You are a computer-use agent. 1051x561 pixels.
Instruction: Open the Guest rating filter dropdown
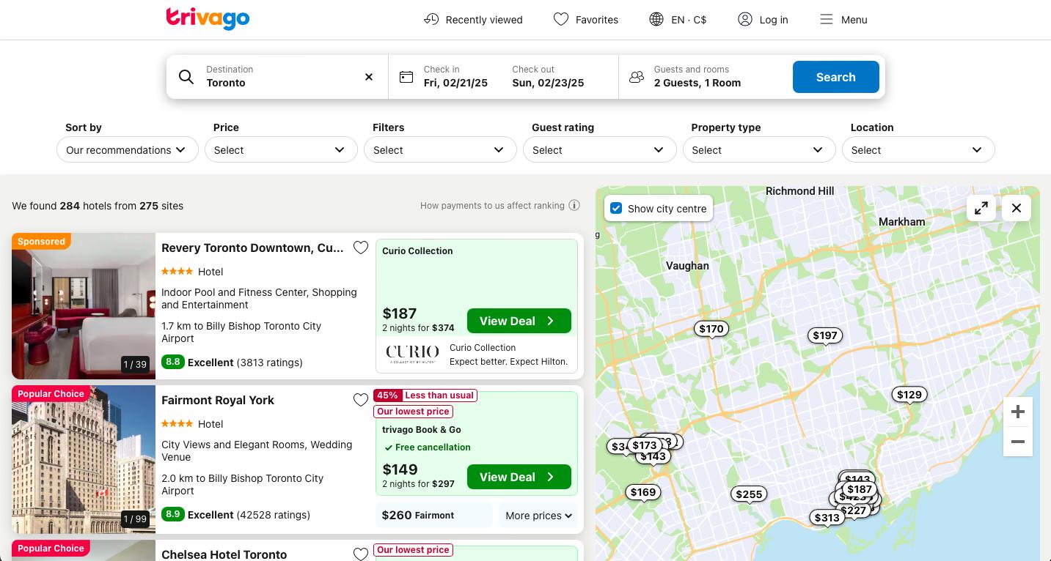[x=599, y=149]
